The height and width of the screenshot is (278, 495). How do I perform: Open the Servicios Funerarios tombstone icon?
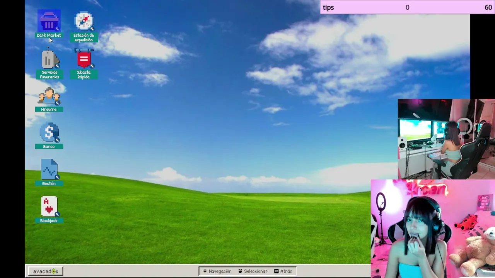coord(49,58)
